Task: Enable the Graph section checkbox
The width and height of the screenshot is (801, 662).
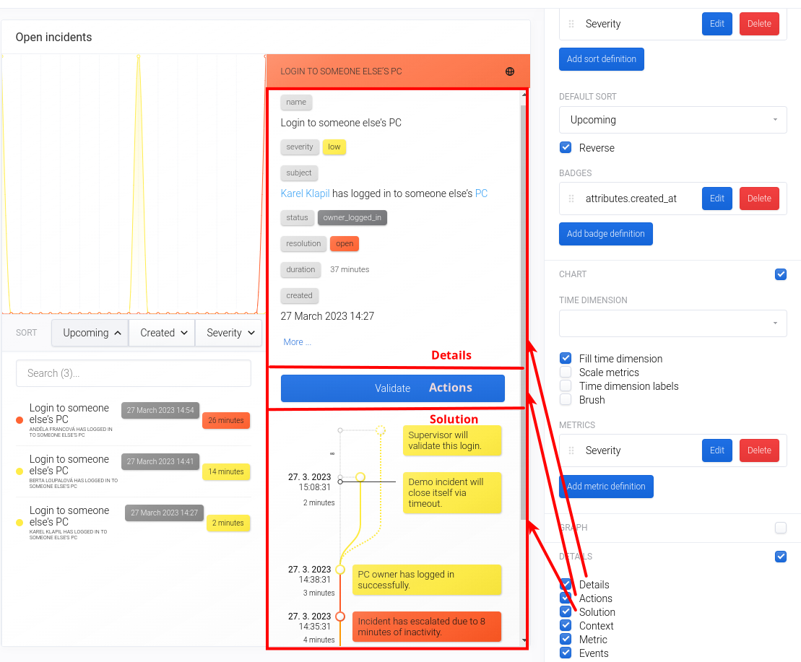Action: pyautogui.click(x=780, y=528)
